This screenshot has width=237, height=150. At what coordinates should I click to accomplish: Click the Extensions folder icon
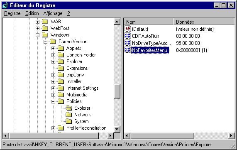pyautogui.click(x=61, y=68)
